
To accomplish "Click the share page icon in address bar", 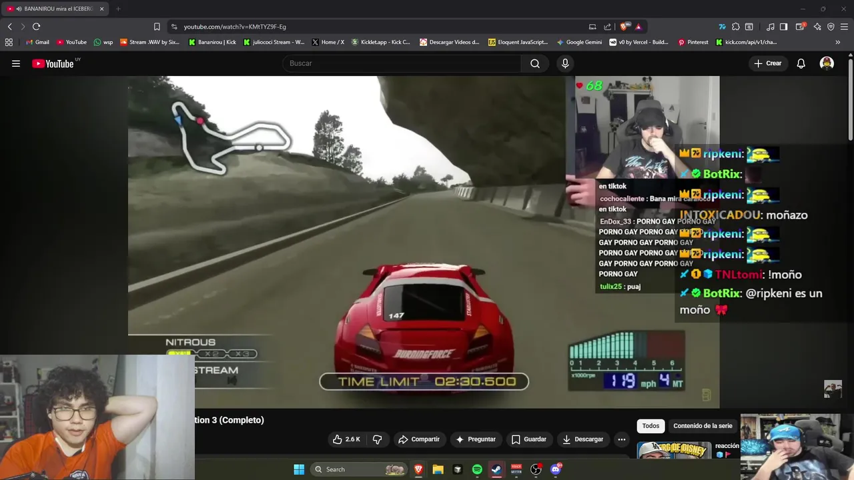I will (607, 27).
